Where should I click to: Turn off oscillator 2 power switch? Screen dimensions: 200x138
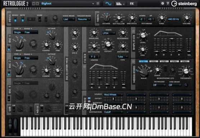click(9, 74)
